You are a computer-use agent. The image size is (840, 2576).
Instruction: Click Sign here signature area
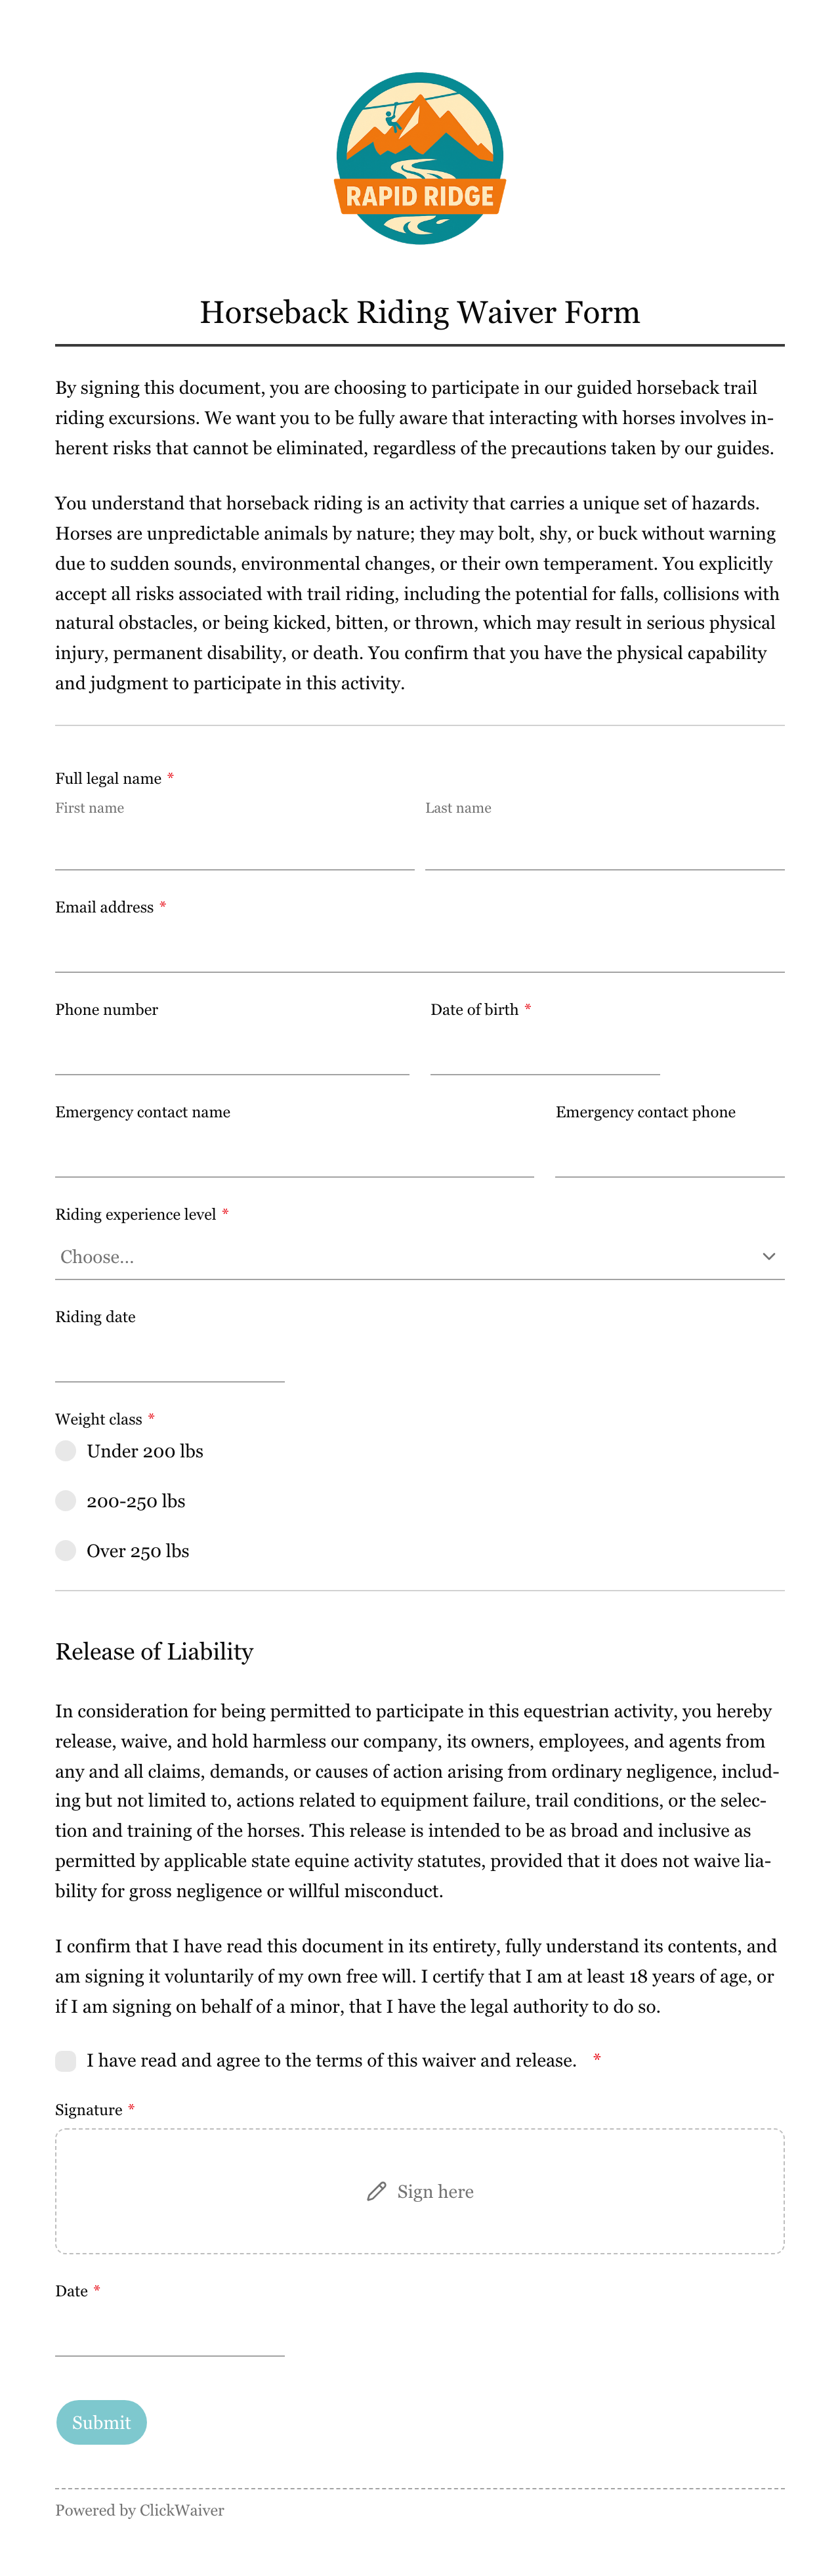click(419, 2191)
